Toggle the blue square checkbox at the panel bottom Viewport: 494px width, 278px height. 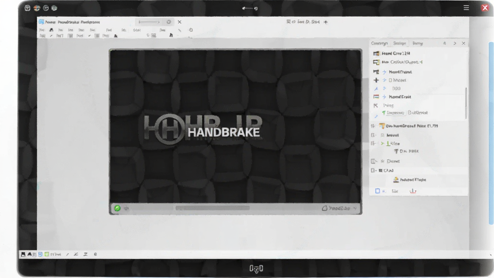tap(377, 191)
